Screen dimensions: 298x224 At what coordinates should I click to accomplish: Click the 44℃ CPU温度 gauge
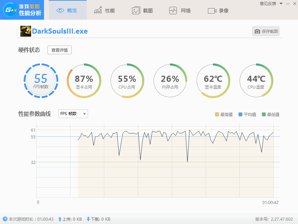(x=256, y=81)
